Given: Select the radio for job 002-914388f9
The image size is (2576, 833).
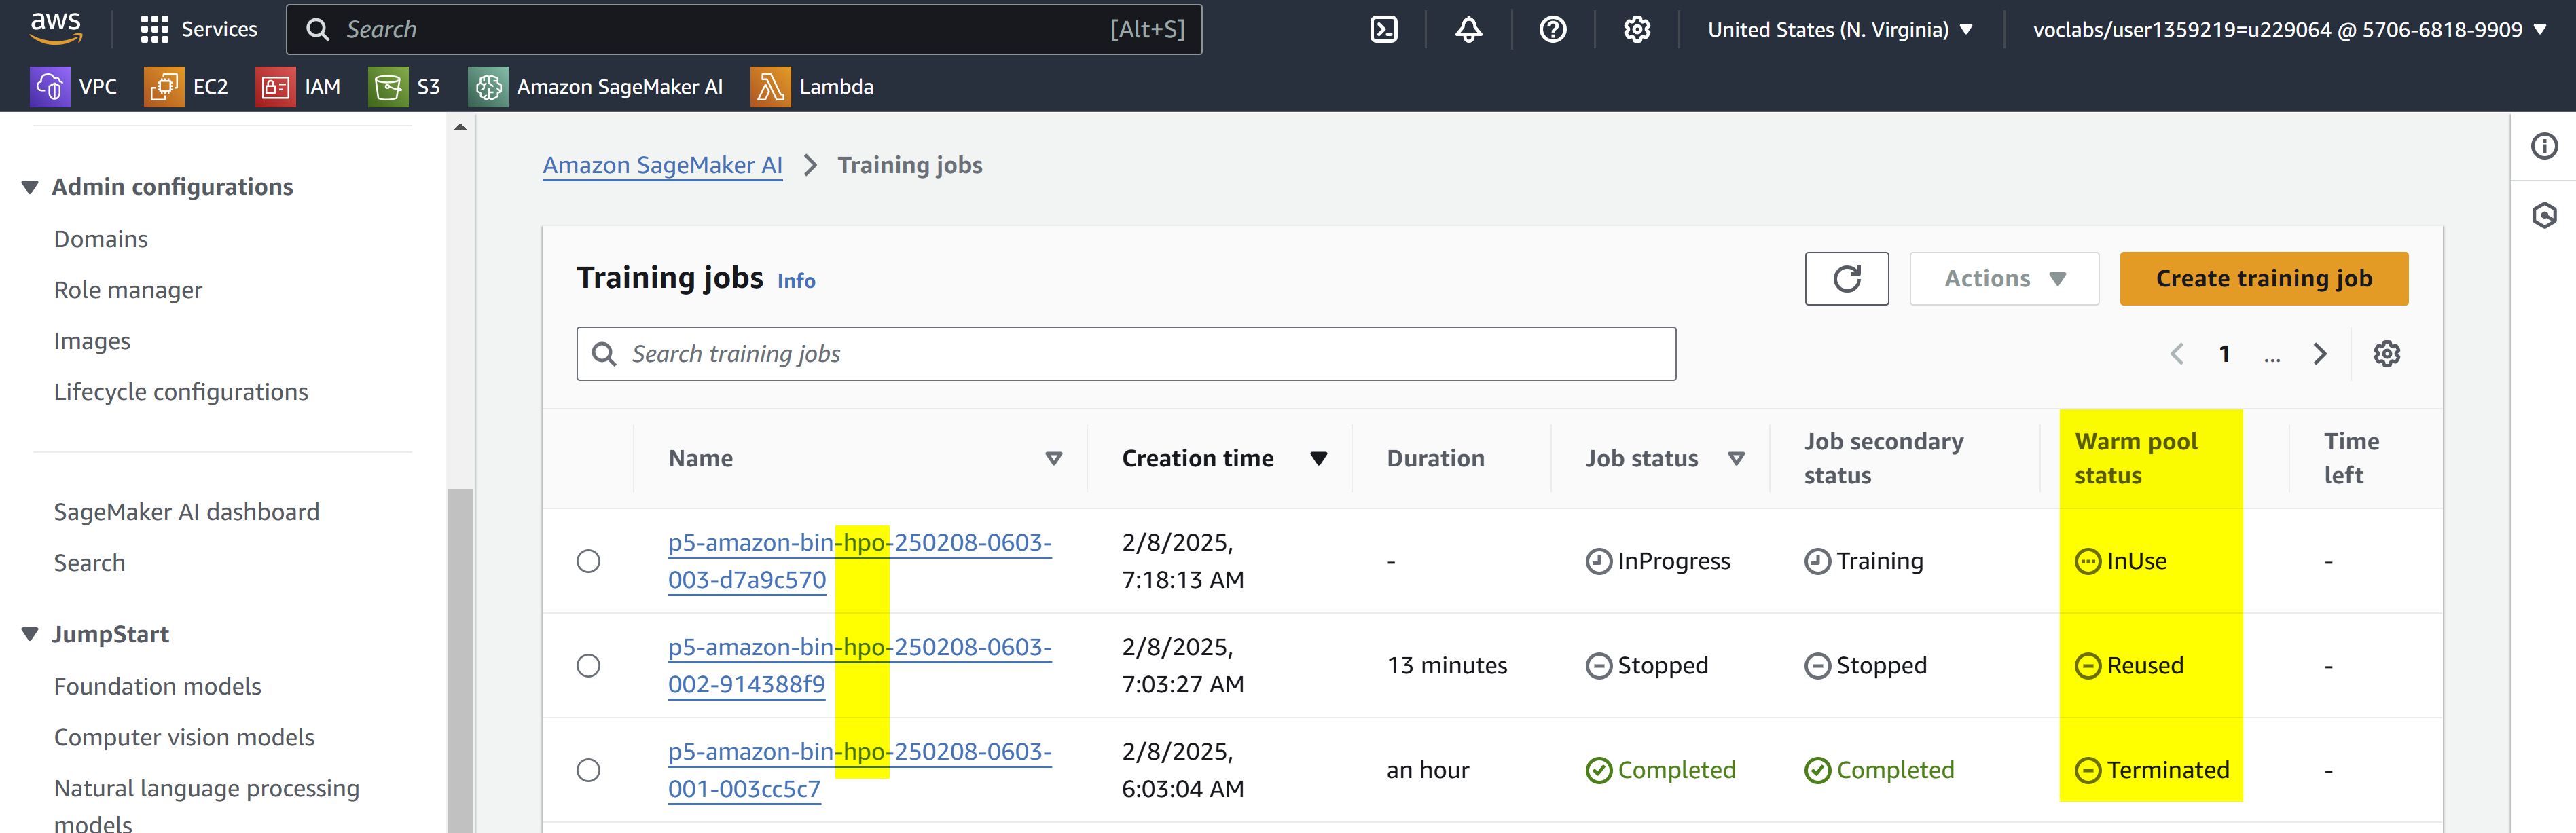Looking at the screenshot, I should 589,666.
